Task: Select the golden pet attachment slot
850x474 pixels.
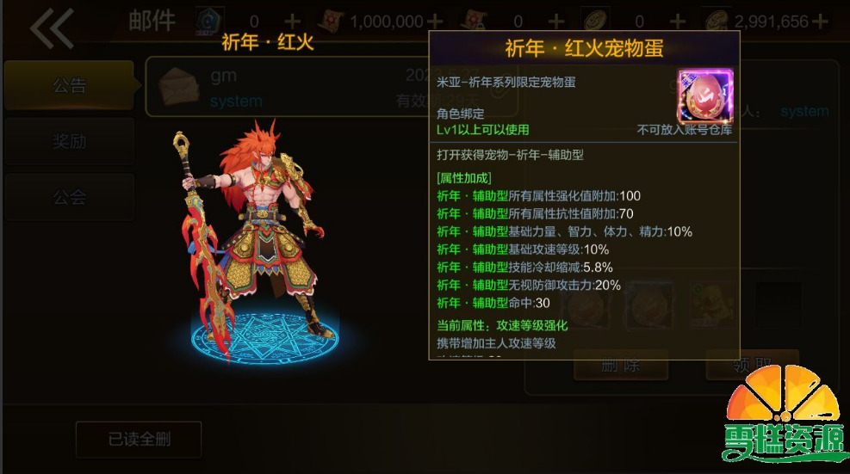Action: (x=713, y=305)
